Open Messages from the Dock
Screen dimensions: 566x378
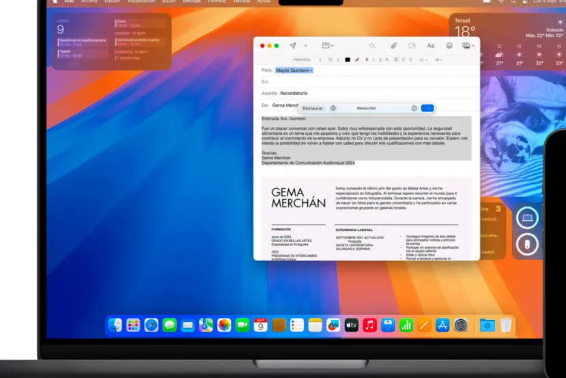click(x=169, y=325)
